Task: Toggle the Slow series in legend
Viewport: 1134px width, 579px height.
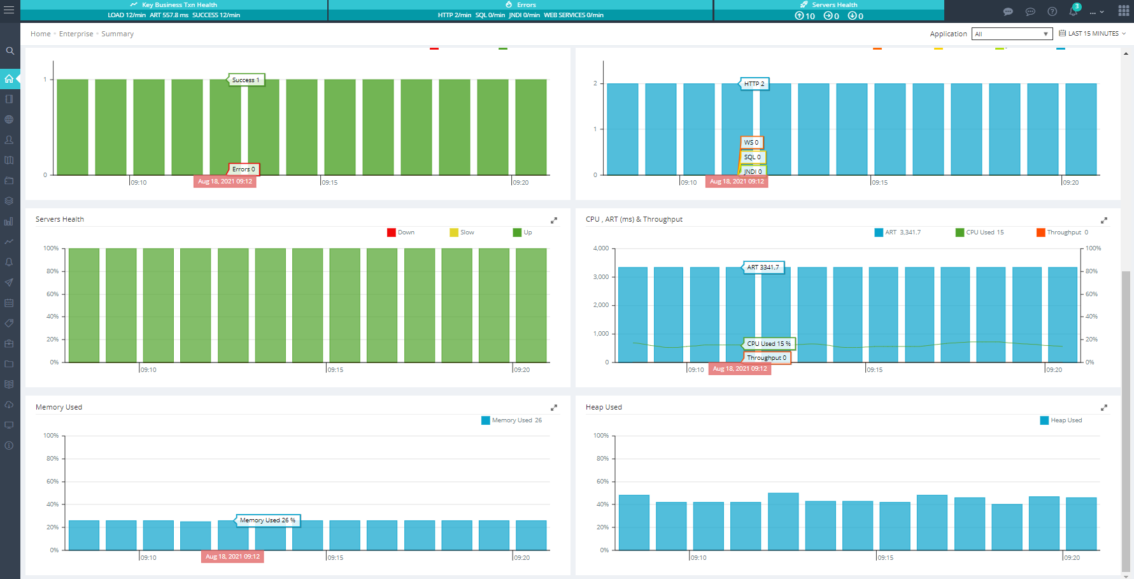Action: click(462, 232)
